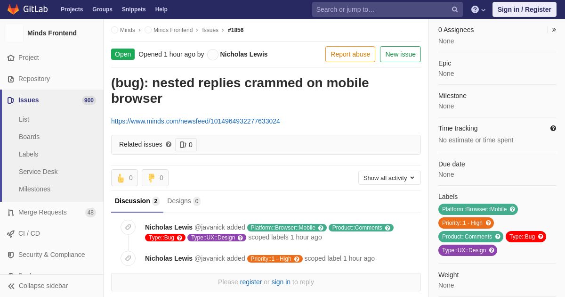Click the Minds Frontend project title in sidebar

click(52, 33)
